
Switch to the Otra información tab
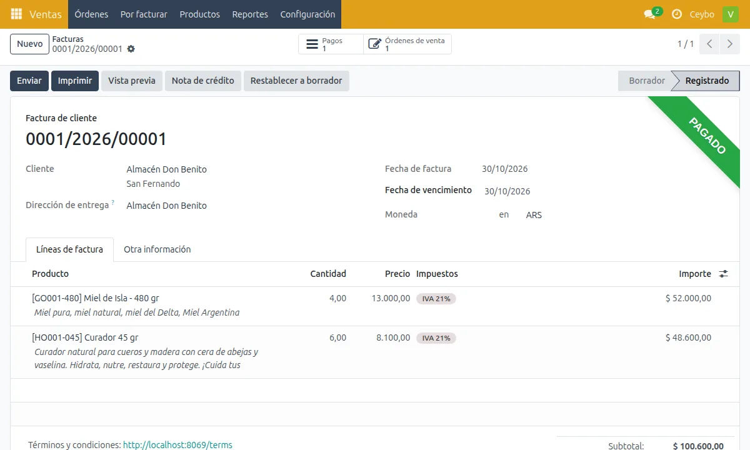[157, 249]
